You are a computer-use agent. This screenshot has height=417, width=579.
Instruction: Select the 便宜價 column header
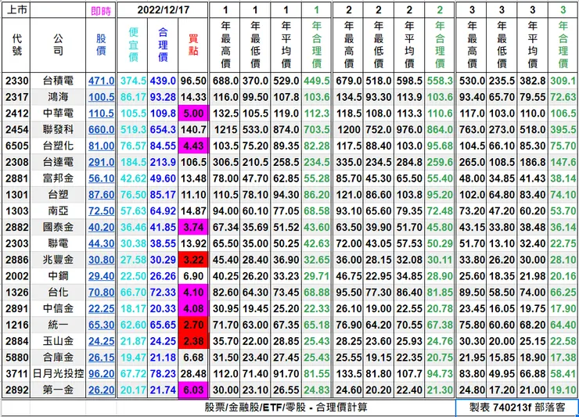click(x=132, y=45)
